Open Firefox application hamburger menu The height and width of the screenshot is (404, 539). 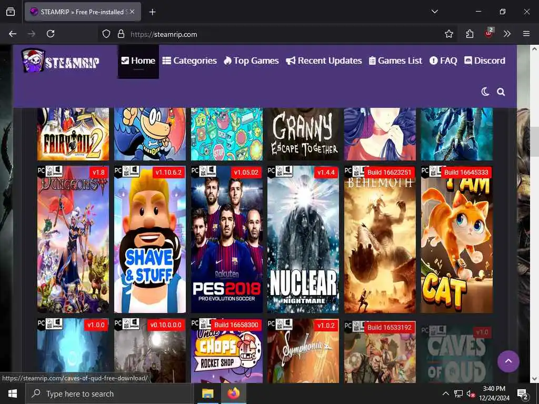pos(526,34)
